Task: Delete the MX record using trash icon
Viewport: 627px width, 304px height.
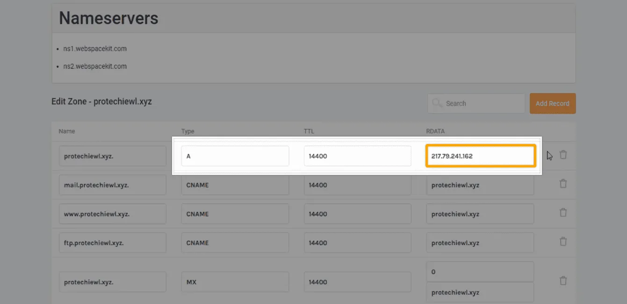Action: click(x=563, y=281)
